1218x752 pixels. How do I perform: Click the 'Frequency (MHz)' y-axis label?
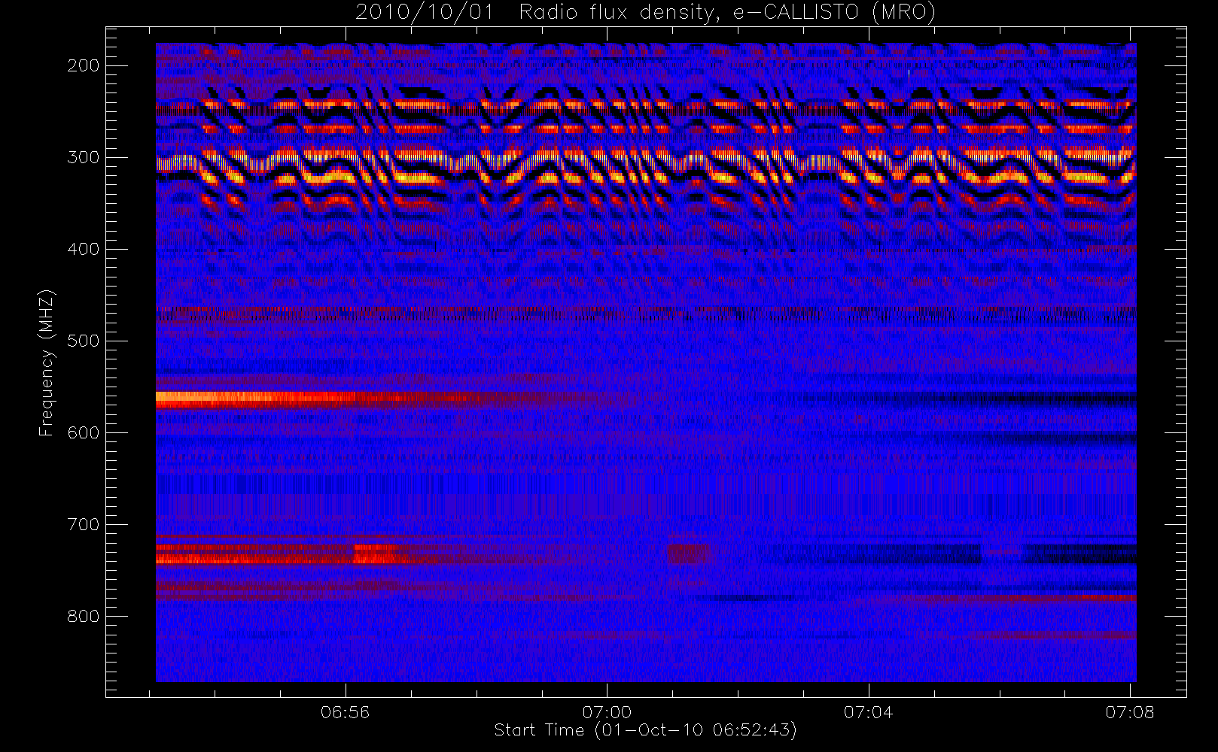click(47, 362)
